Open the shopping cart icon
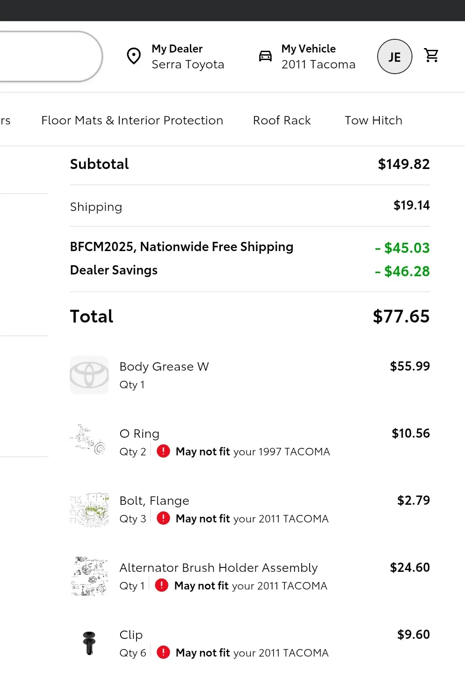 [431, 56]
